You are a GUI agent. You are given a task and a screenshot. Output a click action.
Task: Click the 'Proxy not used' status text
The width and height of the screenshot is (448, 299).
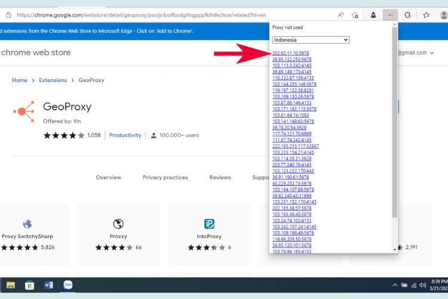287,27
